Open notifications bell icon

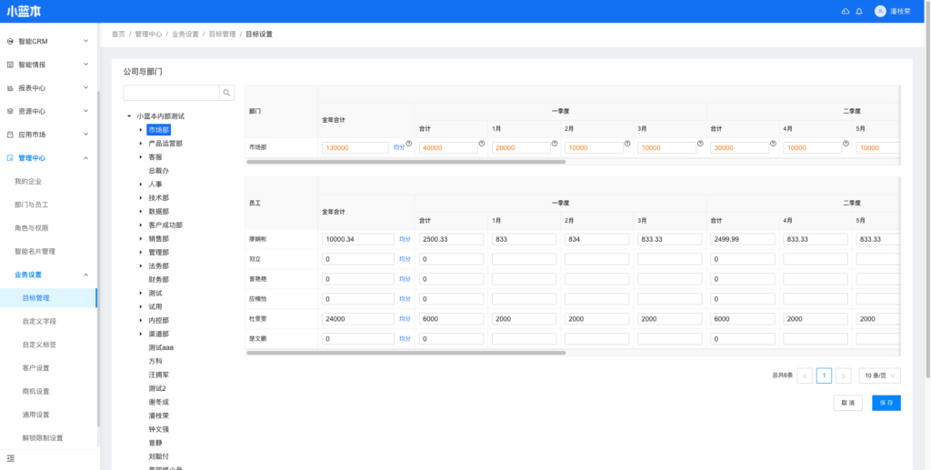pos(859,11)
